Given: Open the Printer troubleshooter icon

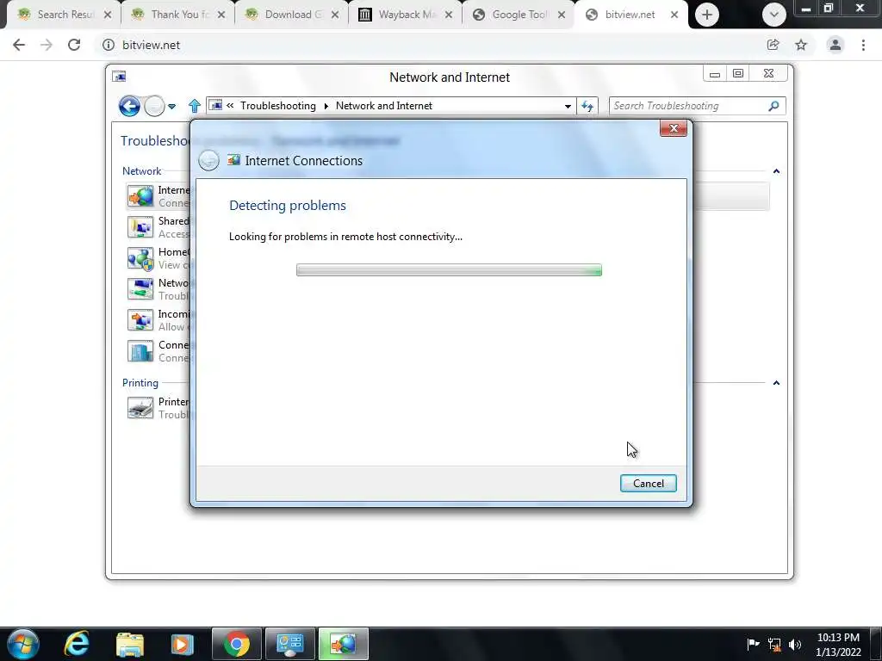Looking at the screenshot, I should (x=140, y=407).
